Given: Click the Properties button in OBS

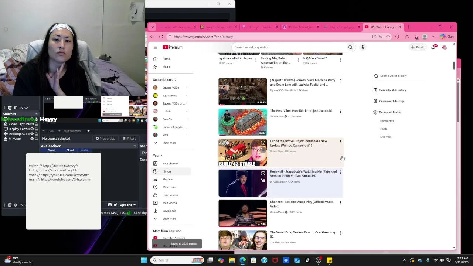Looking at the screenshot, I should coord(105,139).
